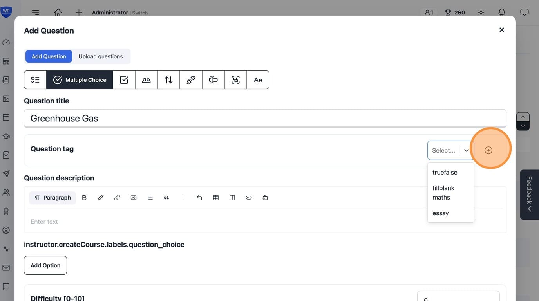Click the add tag plus icon
This screenshot has height=301, width=539.
pos(488,150)
